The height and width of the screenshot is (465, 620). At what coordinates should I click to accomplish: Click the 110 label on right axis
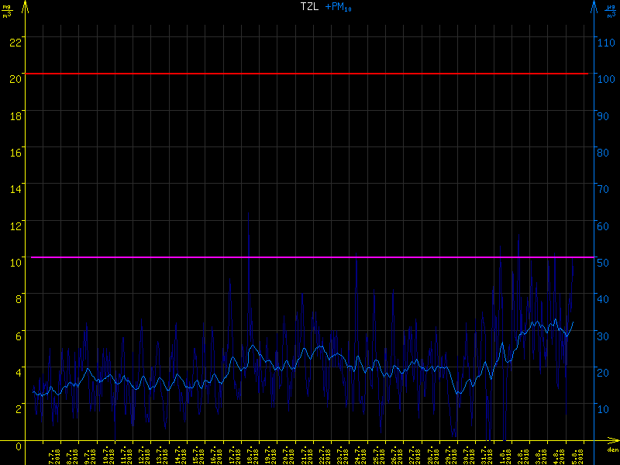[605, 42]
